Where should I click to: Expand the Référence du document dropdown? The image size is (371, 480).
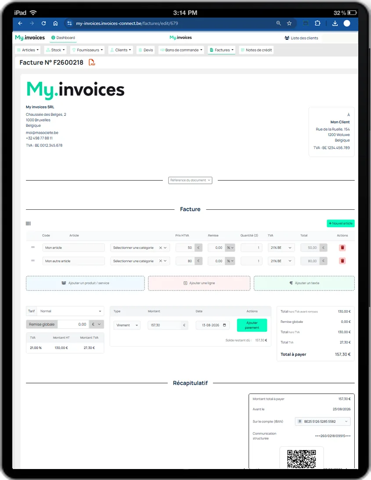190,180
